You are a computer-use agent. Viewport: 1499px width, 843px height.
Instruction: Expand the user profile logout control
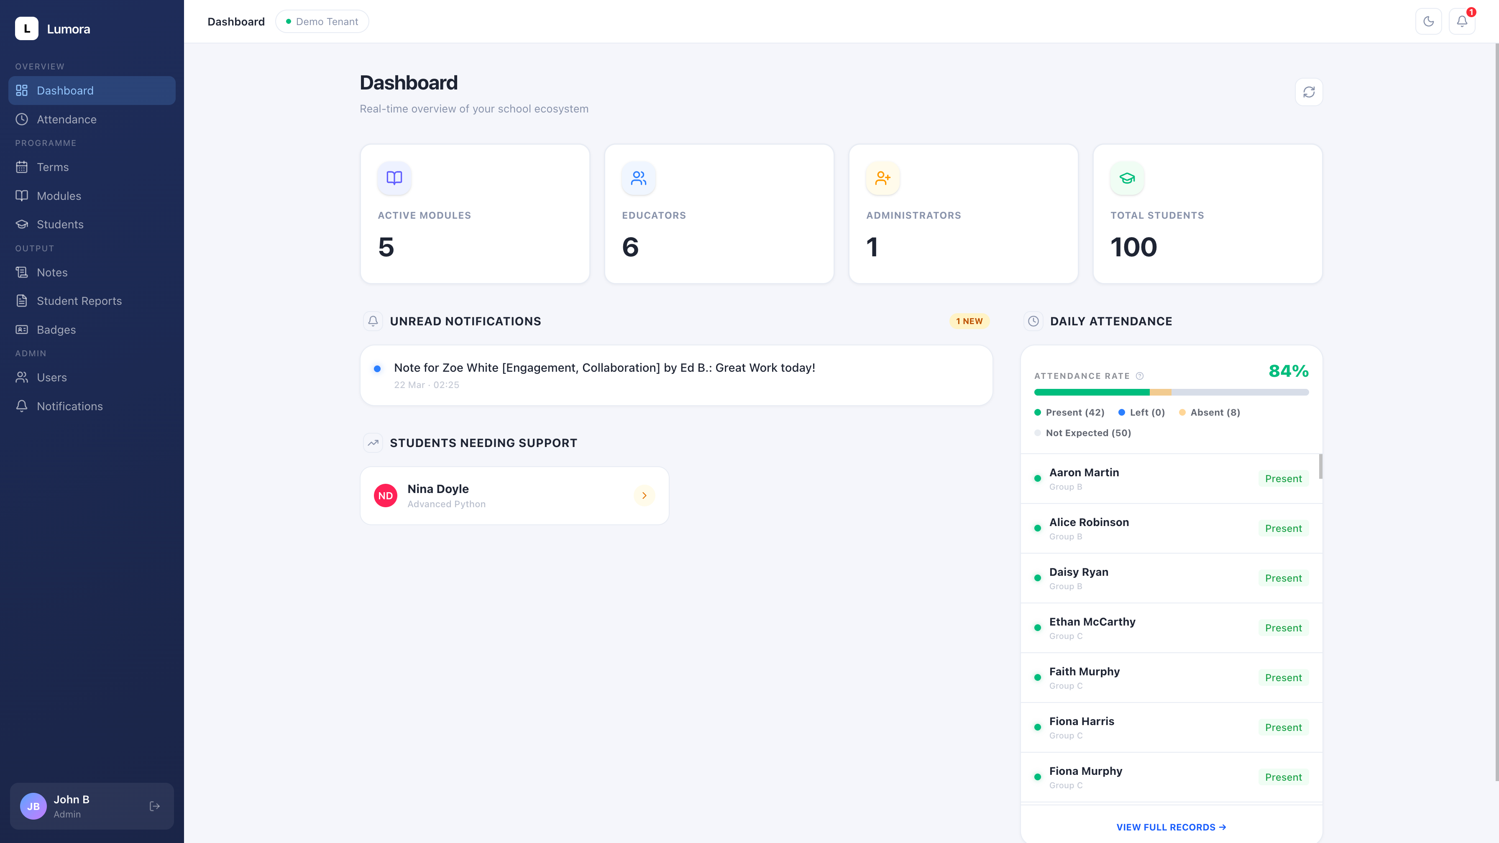point(154,806)
